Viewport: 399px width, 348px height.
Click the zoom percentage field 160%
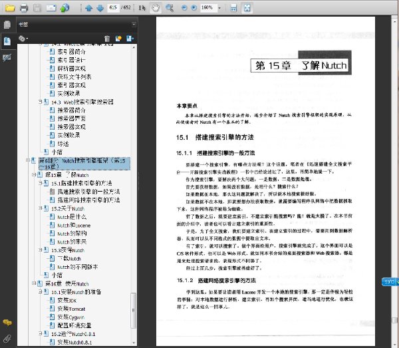[x=208, y=7]
